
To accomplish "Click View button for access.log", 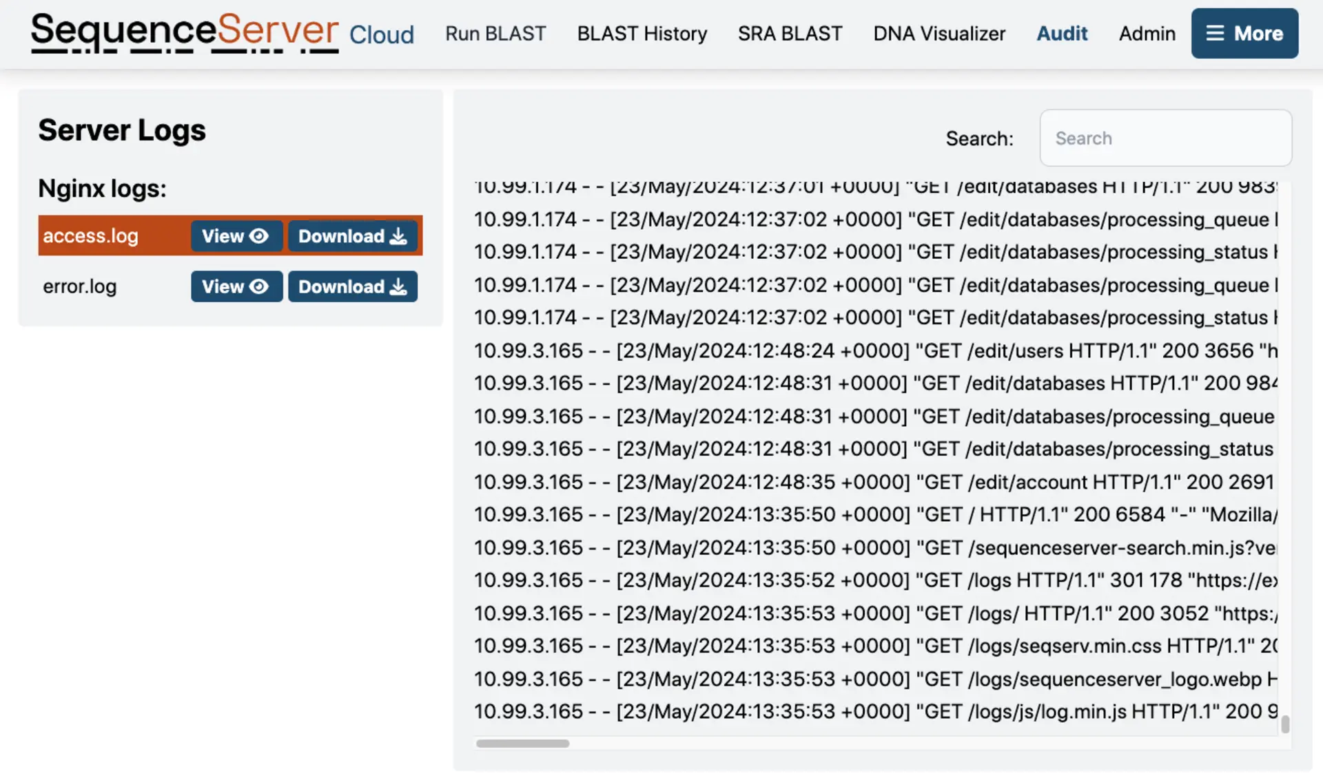I will coord(235,235).
